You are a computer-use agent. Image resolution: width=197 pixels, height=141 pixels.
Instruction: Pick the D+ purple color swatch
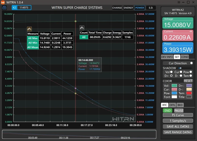(x=189, y=86)
